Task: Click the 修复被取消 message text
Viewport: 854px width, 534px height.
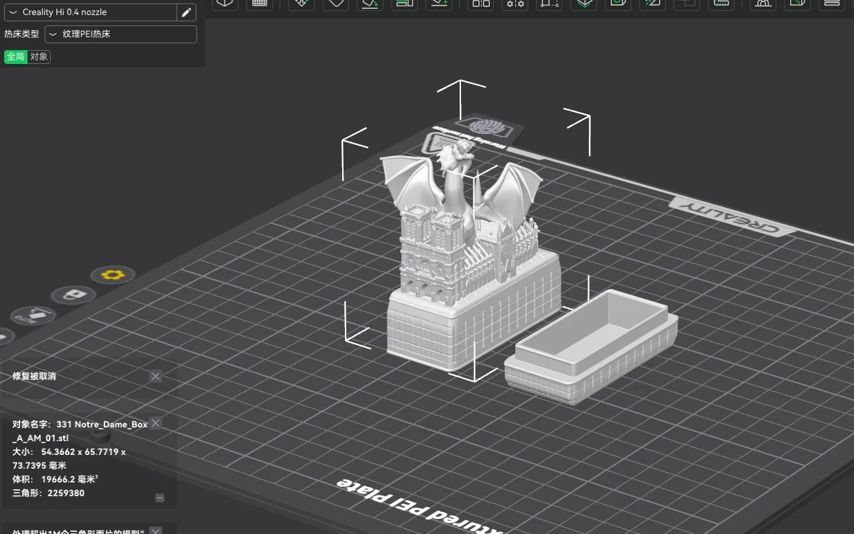Action: pos(34,377)
